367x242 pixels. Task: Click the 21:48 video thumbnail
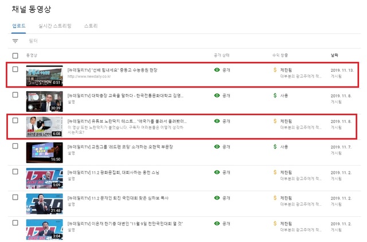[45, 204]
